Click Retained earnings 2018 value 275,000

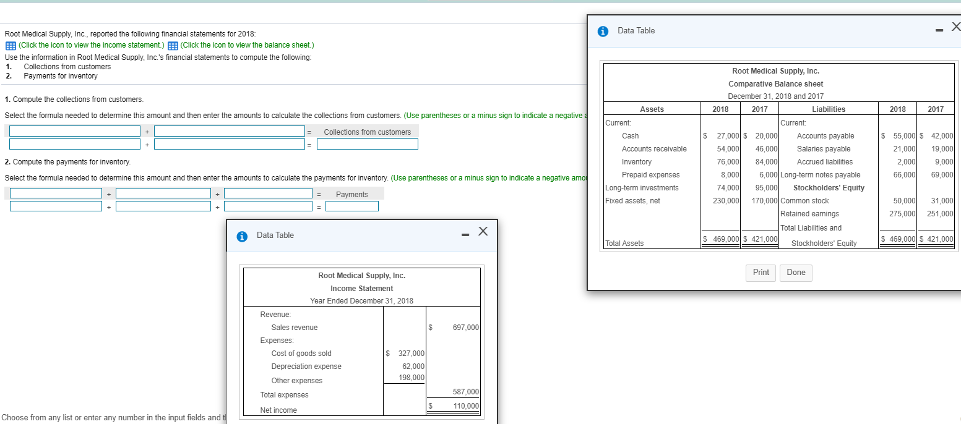click(903, 214)
